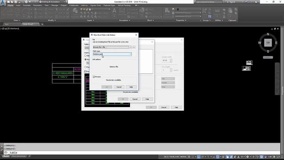Click the W compass direction on ViewCube

coord(260,43)
